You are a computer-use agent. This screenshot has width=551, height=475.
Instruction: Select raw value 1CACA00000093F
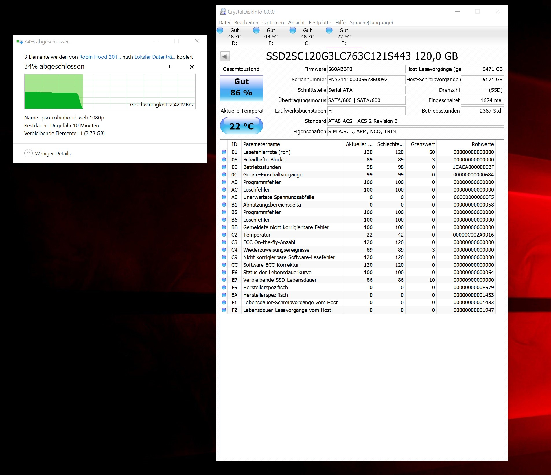click(x=473, y=167)
